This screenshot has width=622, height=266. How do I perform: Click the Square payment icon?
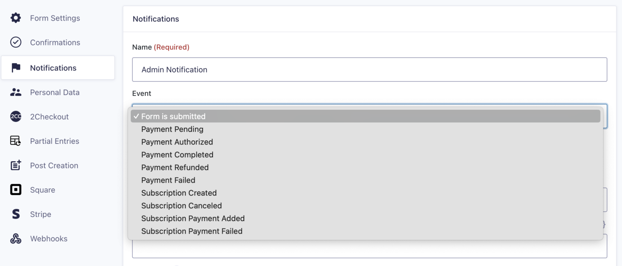[x=15, y=189]
